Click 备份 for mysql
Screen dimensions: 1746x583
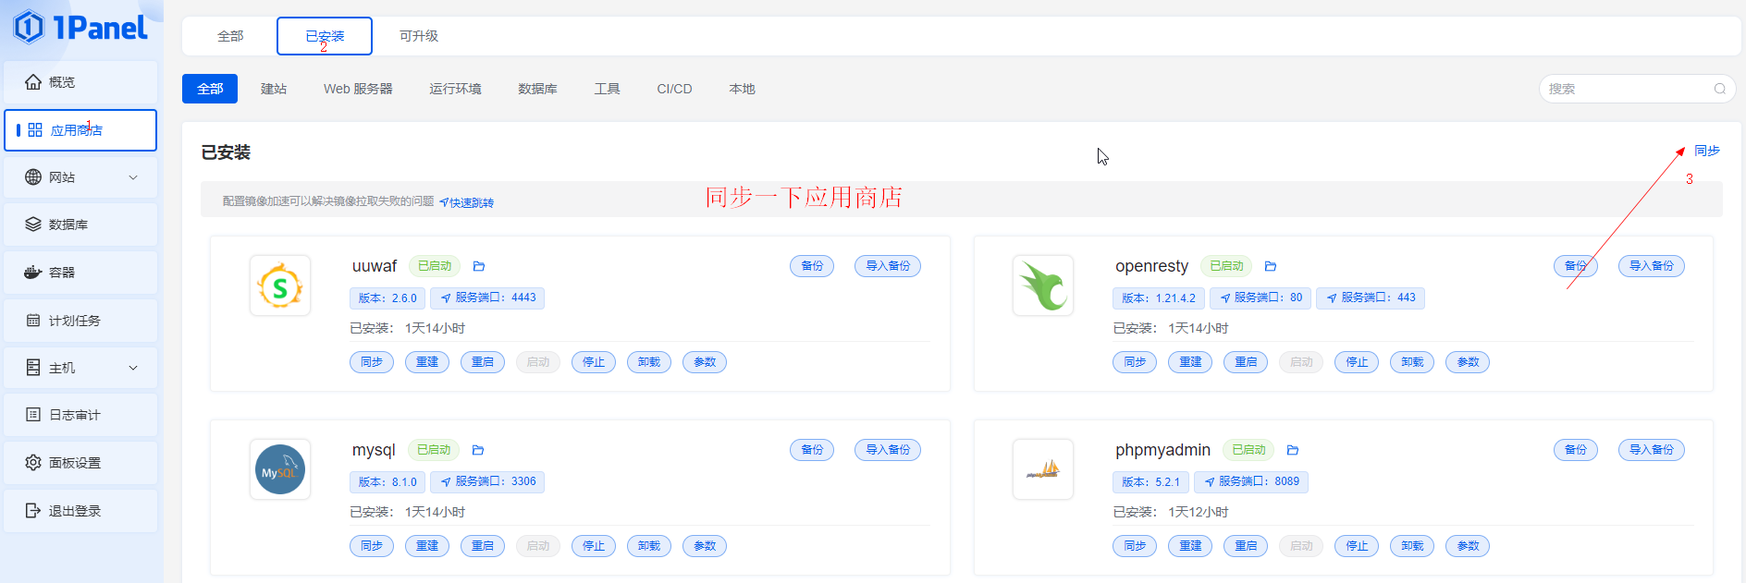click(x=812, y=450)
